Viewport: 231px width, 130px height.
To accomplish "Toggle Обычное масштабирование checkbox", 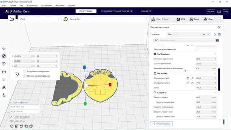I will (x=25, y=76).
